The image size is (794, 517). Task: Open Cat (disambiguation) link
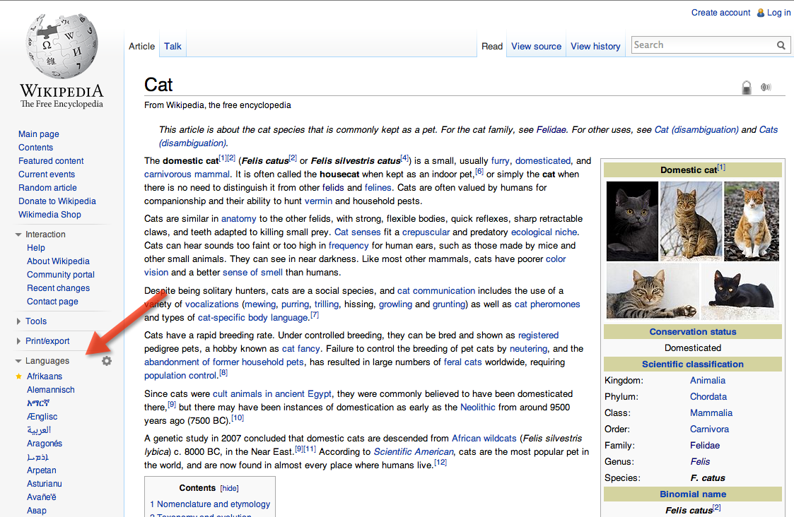[696, 129]
